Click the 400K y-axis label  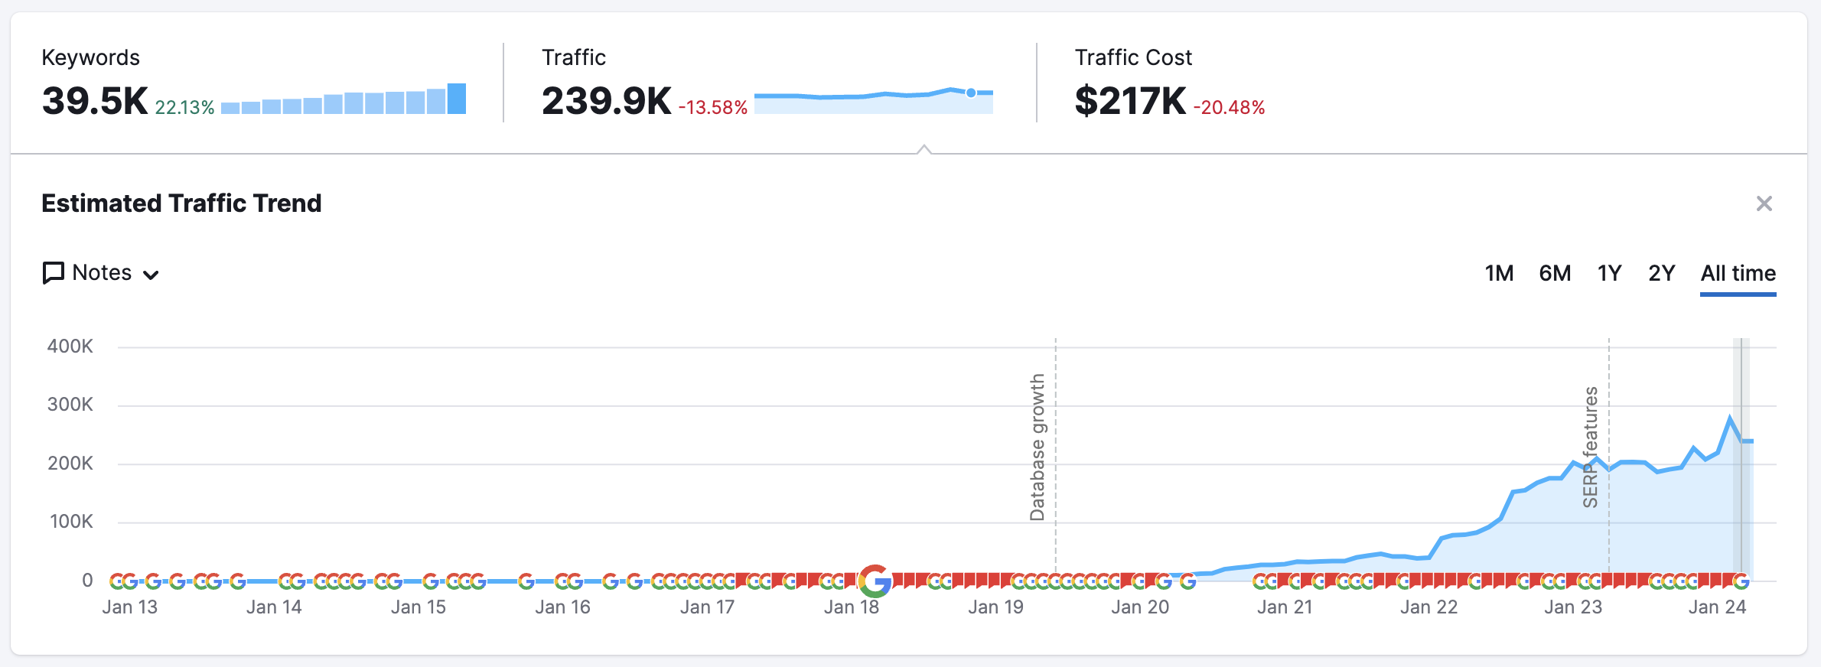[70, 347]
